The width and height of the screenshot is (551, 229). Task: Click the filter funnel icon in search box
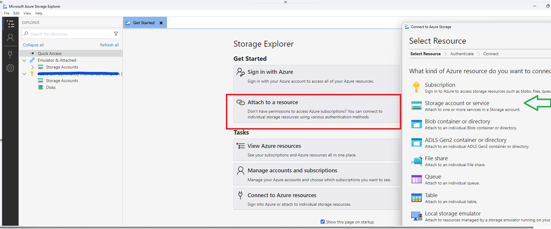(116, 34)
